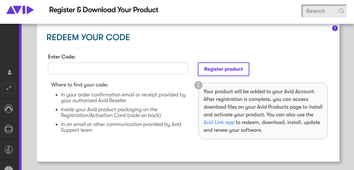
Task: Click the order confirmation email bullet text
Action: (123, 98)
